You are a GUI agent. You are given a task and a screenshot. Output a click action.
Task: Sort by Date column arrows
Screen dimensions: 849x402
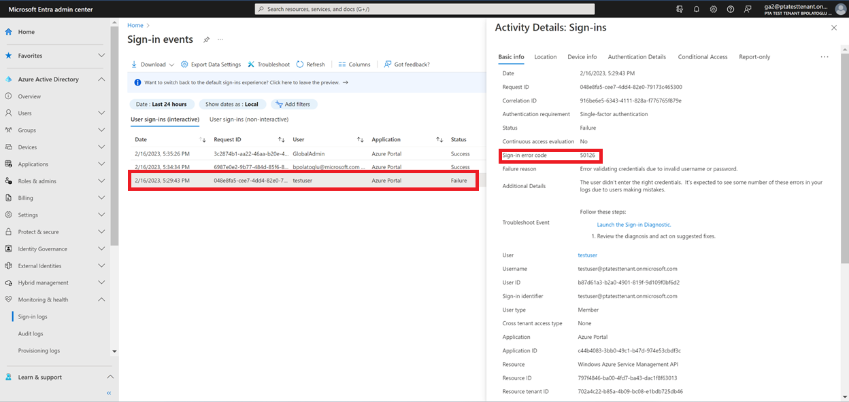pos(202,140)
